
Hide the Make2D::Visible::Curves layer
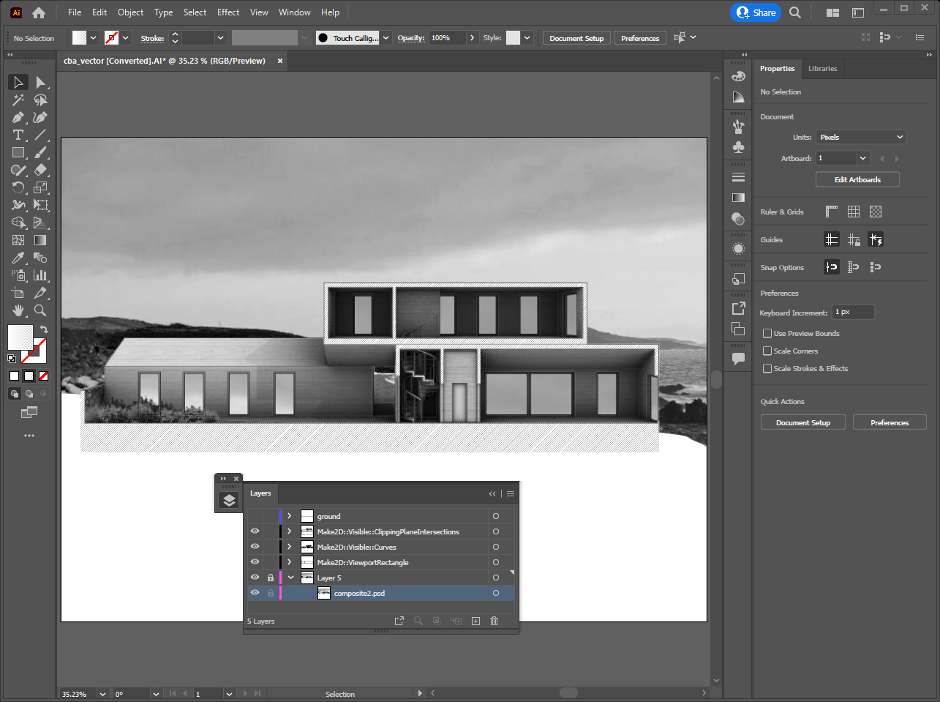[x=255, y=547]
